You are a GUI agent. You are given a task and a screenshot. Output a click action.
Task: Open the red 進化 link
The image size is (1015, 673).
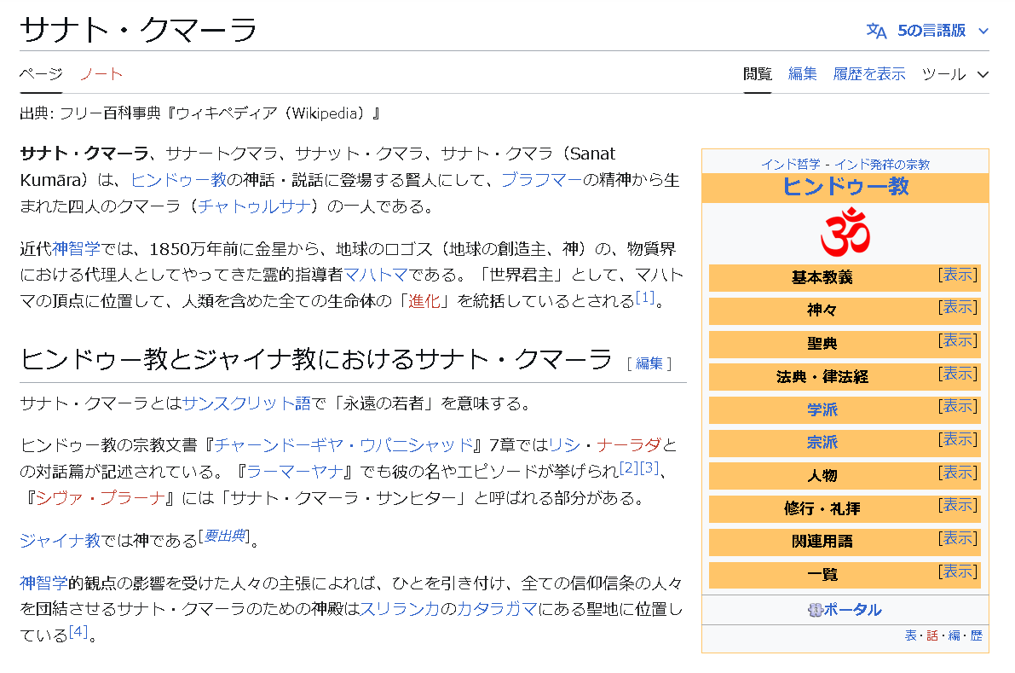[424, 301]
